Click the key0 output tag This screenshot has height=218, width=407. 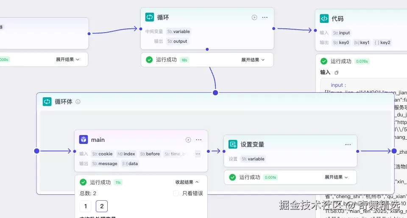341,42
